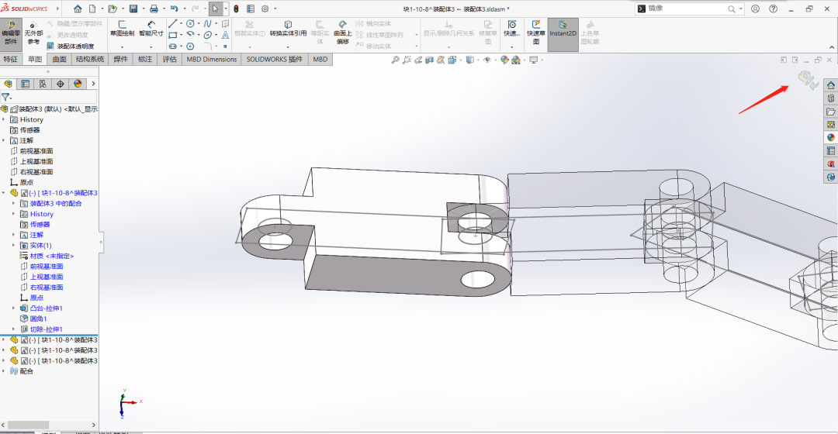The image size is (838, 434).
Task: Toggle the hide/show items eye icon
Action: click(487, 60)
